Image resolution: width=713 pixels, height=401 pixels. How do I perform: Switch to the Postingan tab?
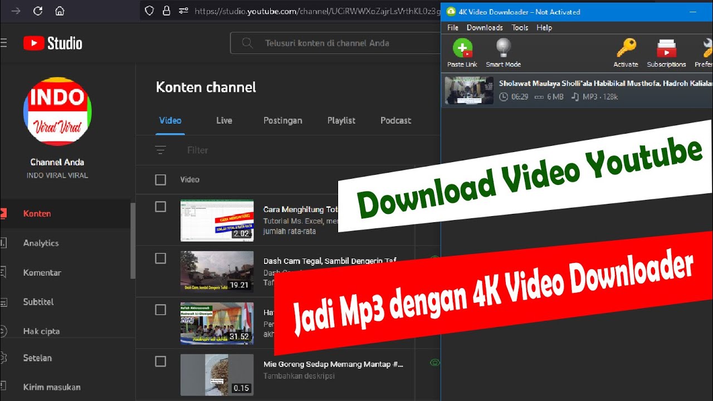click(283, 120)
